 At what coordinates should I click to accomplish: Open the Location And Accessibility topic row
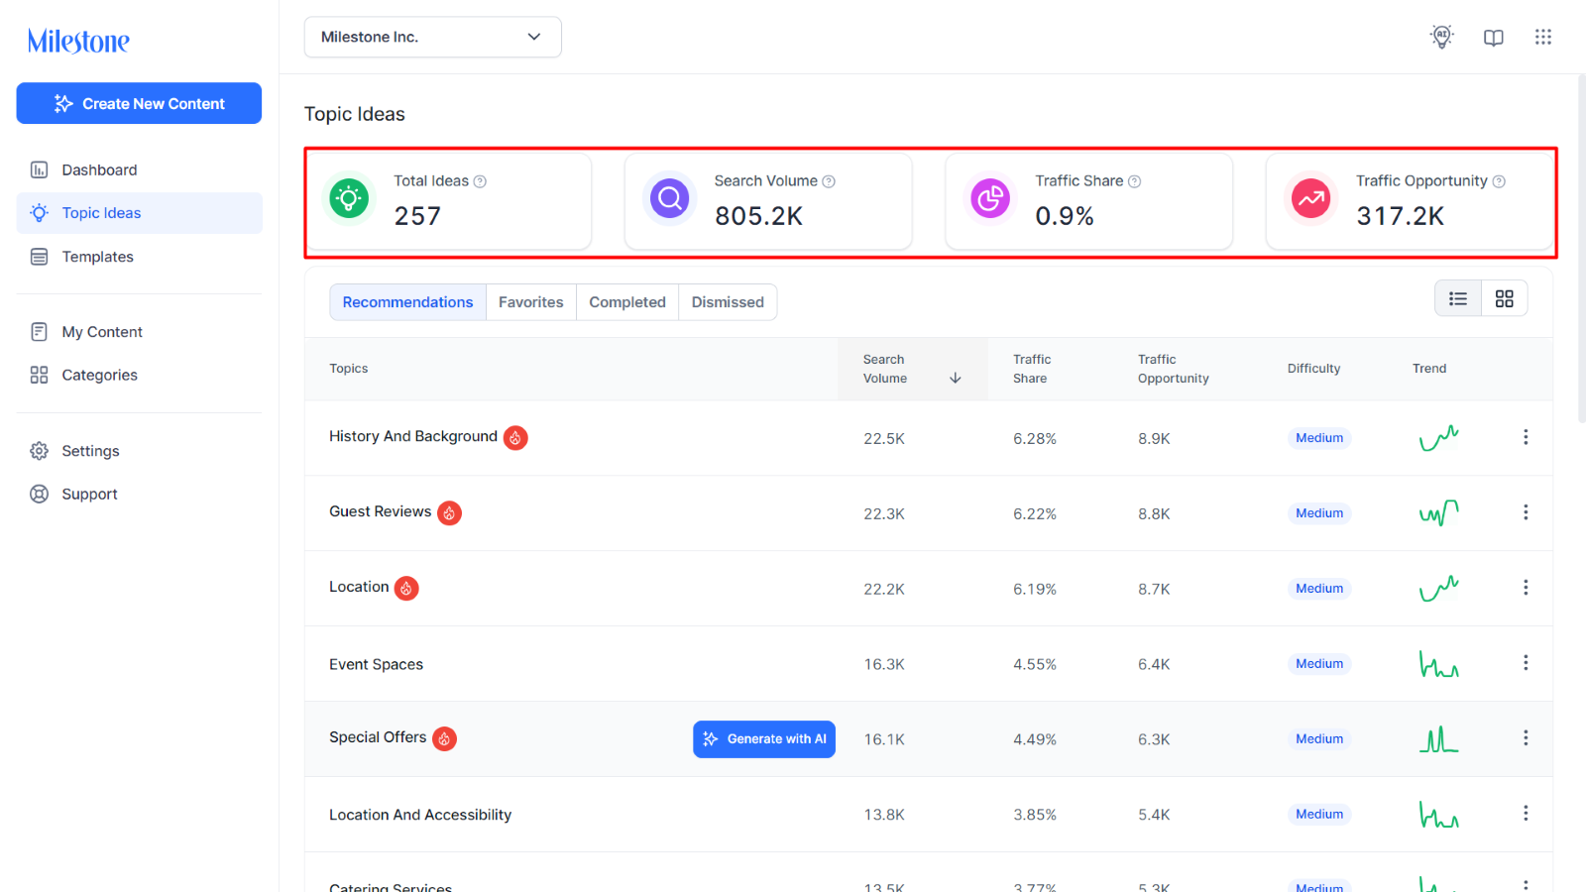pos(929,815)
